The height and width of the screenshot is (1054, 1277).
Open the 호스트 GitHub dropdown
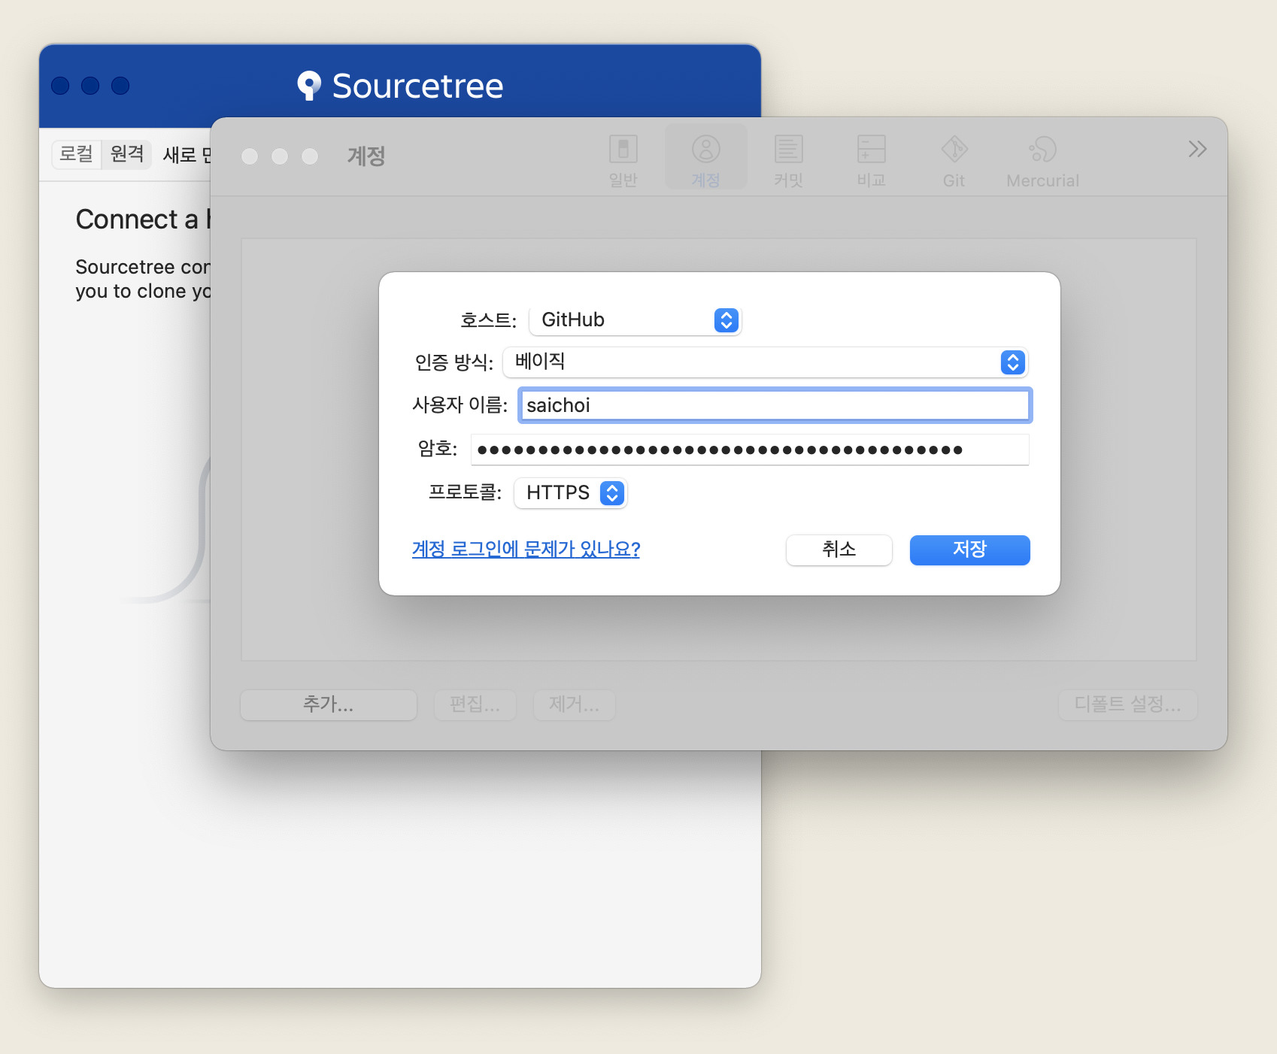pyautogui.click(x=635, y=320)
